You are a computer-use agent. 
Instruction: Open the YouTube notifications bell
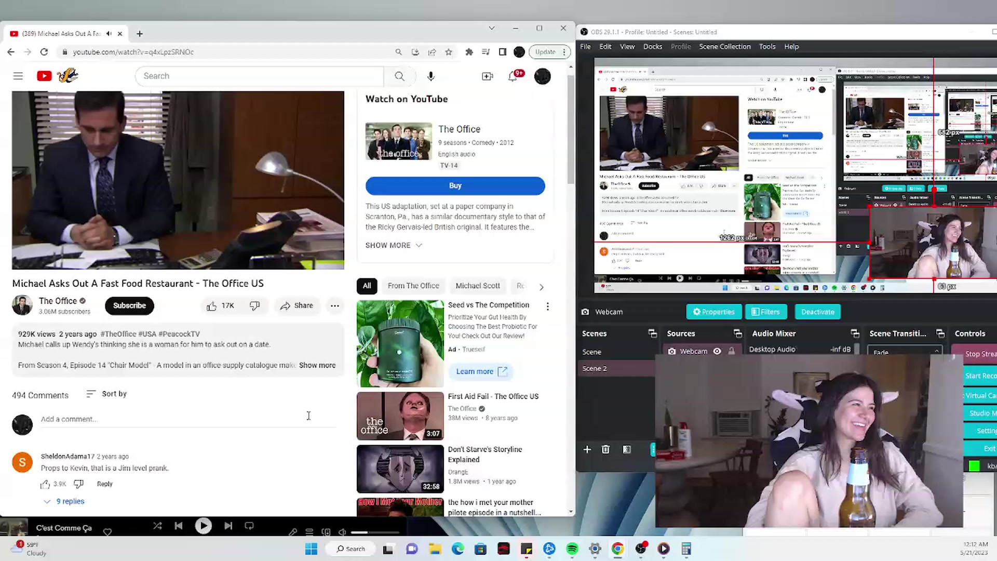(513, 76)
